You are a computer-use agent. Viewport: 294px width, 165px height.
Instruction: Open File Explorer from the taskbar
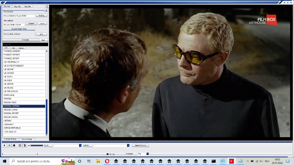click(x=98, y=161)
